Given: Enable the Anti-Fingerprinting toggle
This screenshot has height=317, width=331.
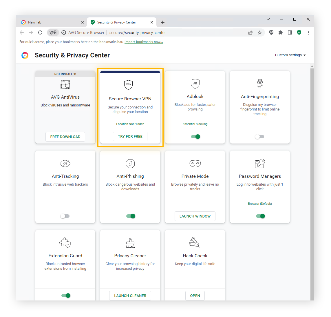Looking at the screenshot, I should click(260, 136).
